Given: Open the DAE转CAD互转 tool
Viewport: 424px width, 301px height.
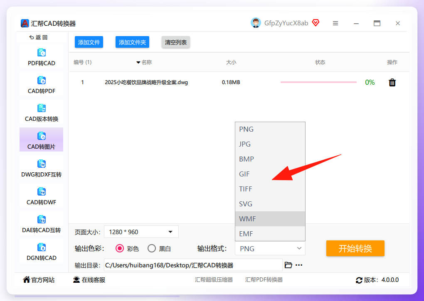Looking at the screenshot, I should (x=42, y=224).
